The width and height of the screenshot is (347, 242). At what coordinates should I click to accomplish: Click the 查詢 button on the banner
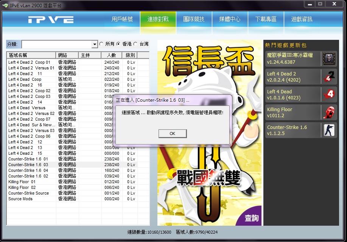coord(252,218)
